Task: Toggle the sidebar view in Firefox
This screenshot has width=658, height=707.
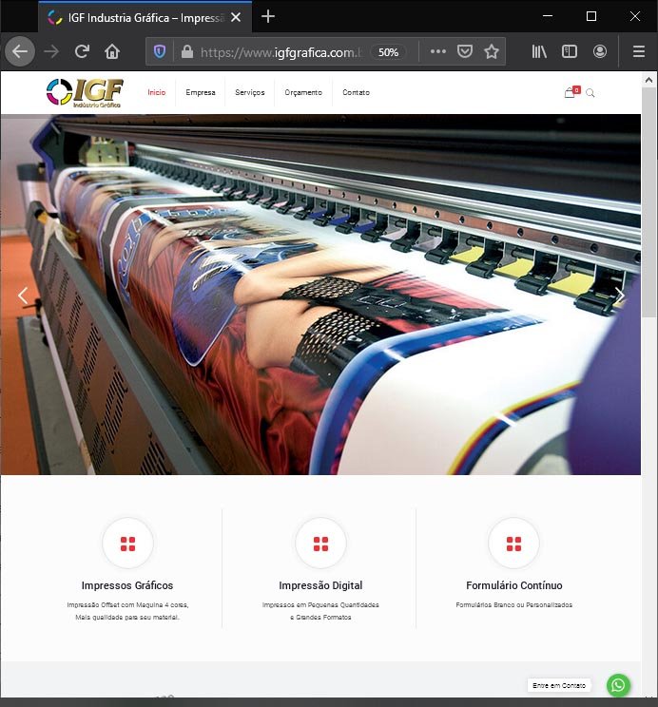Action: [570, 52]
